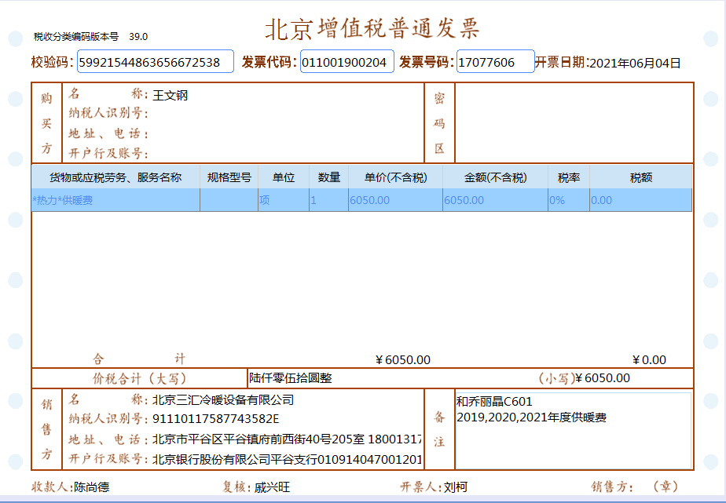
Task: Select the 税额 column header
Action: [x=641, y=177]
